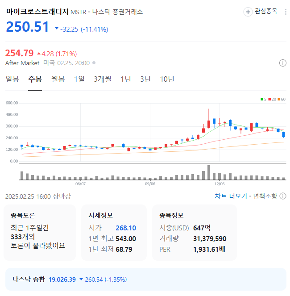Show the 3개월 chart range
Viewport: 290px width, 296px height.
pyautogui.click(x=103, y=79)
